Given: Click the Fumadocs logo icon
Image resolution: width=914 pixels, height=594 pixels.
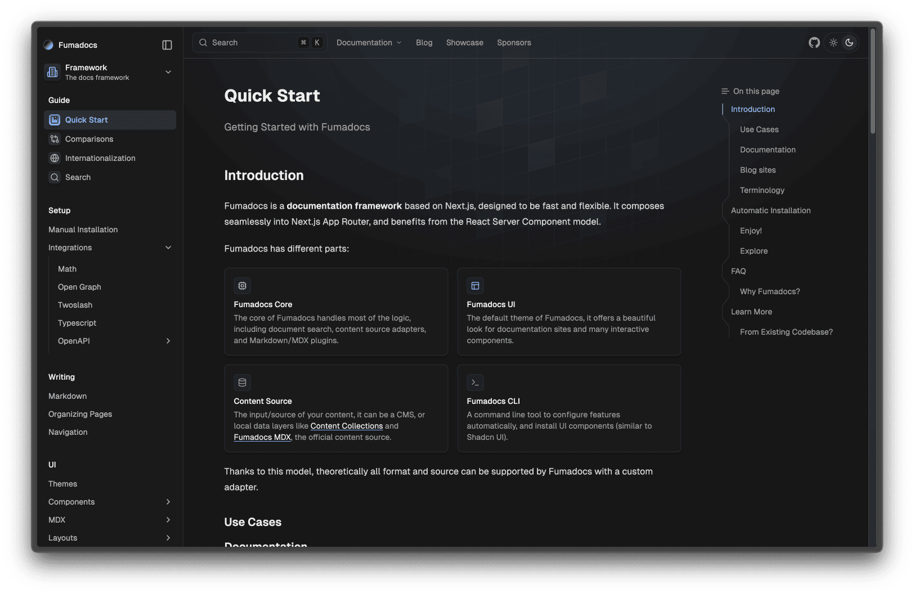Looking at the screenshot, I should [48, 45].
